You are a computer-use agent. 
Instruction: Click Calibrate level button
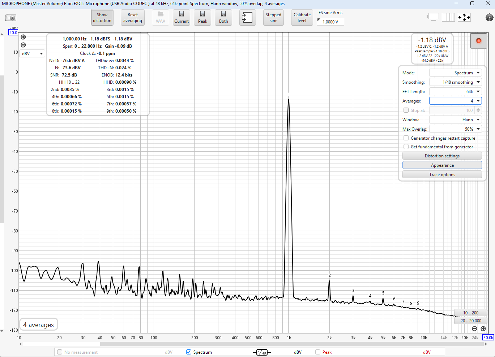point(302,17)
